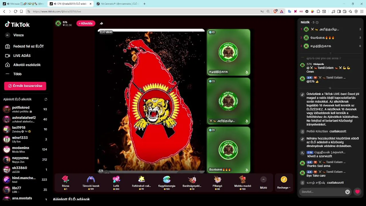Reload the page
The image size is (366, 206).
coord(15,11)
